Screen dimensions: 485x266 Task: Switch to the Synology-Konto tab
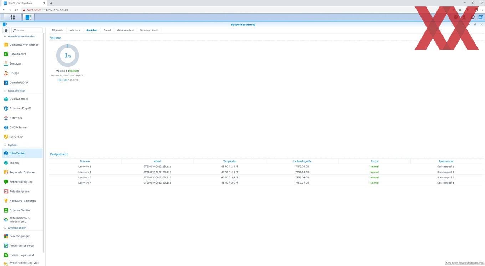(x=149, y=30)
